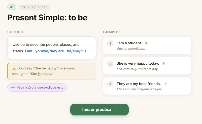Play audio for "I am a student."

coord(146,43)
